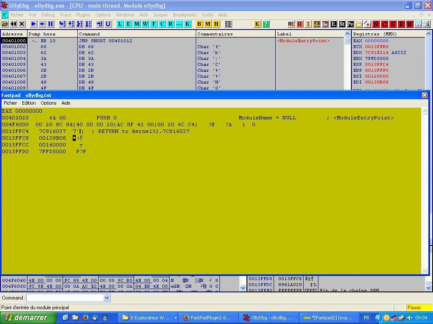Image resolution: width=433 pixels, height=324 pixels.
Task: Click the Execute till user code U icon
Action: 108,24
